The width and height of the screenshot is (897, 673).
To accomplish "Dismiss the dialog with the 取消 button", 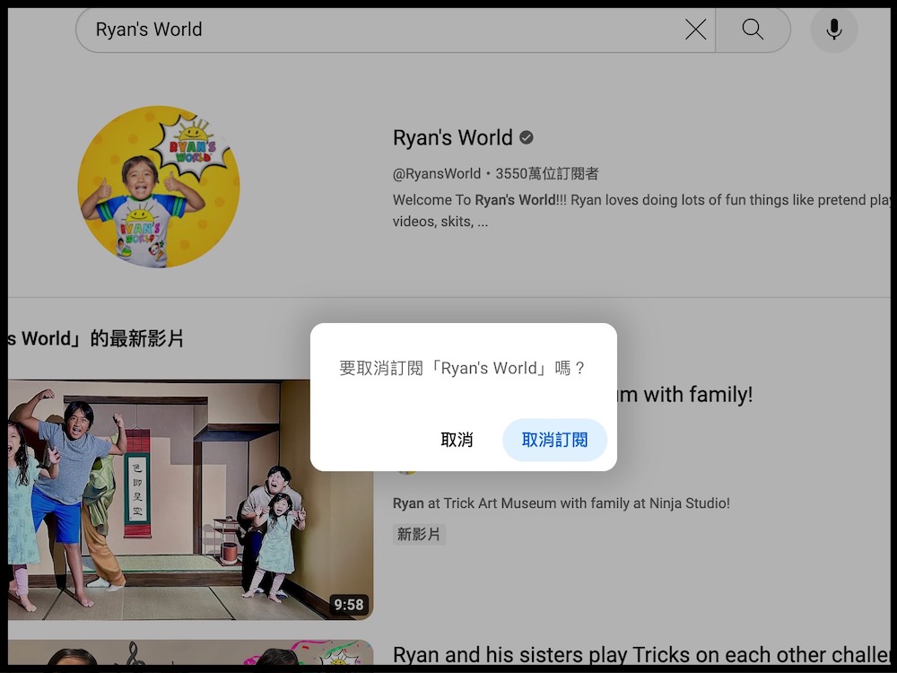I will pyautogui.click(x=457, y=440).
